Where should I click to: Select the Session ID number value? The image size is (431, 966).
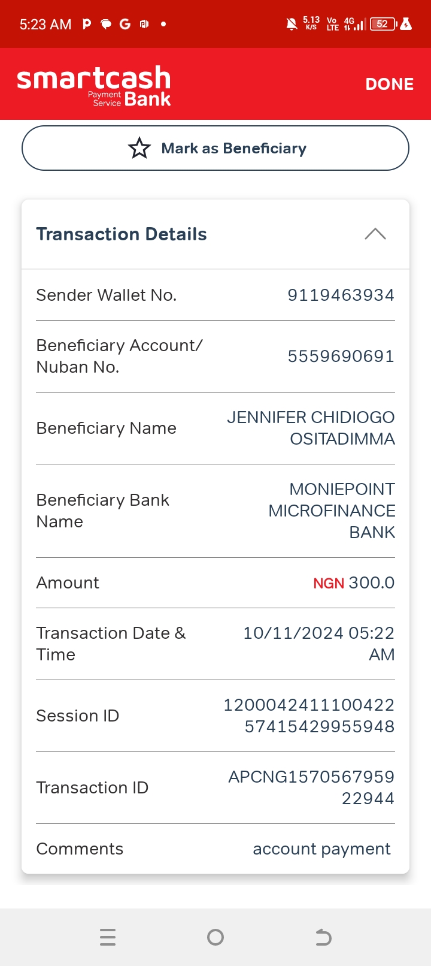click(309, 716)
